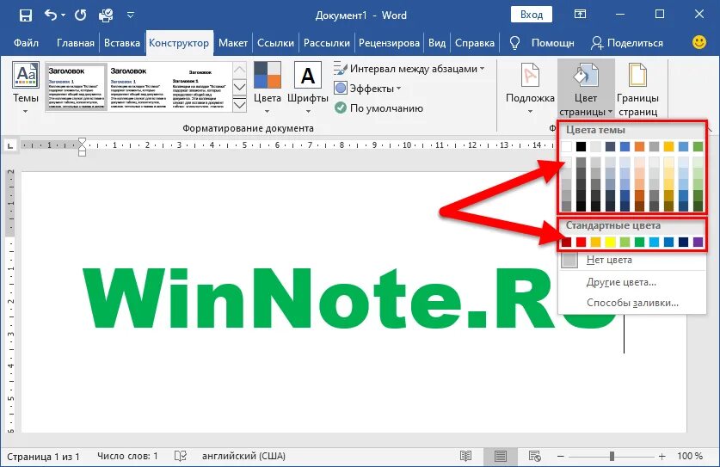Select the standard light green swatch
Image resolution: width=720 pixels, height=467 pixels.
click(x=625, y=242)
